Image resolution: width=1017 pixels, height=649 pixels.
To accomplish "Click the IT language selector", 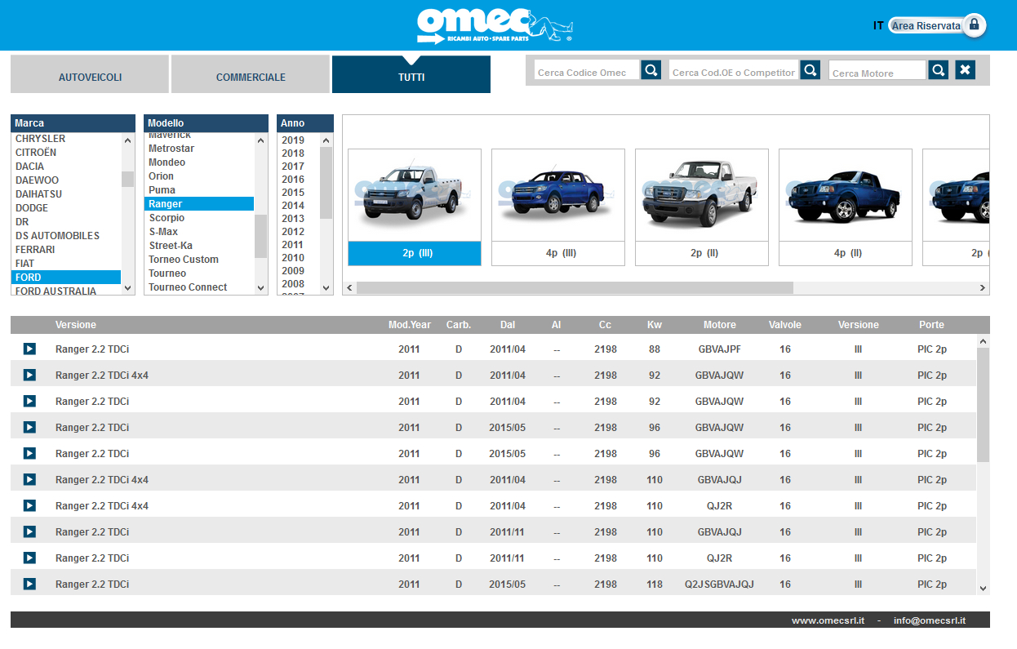I will 878,26.
